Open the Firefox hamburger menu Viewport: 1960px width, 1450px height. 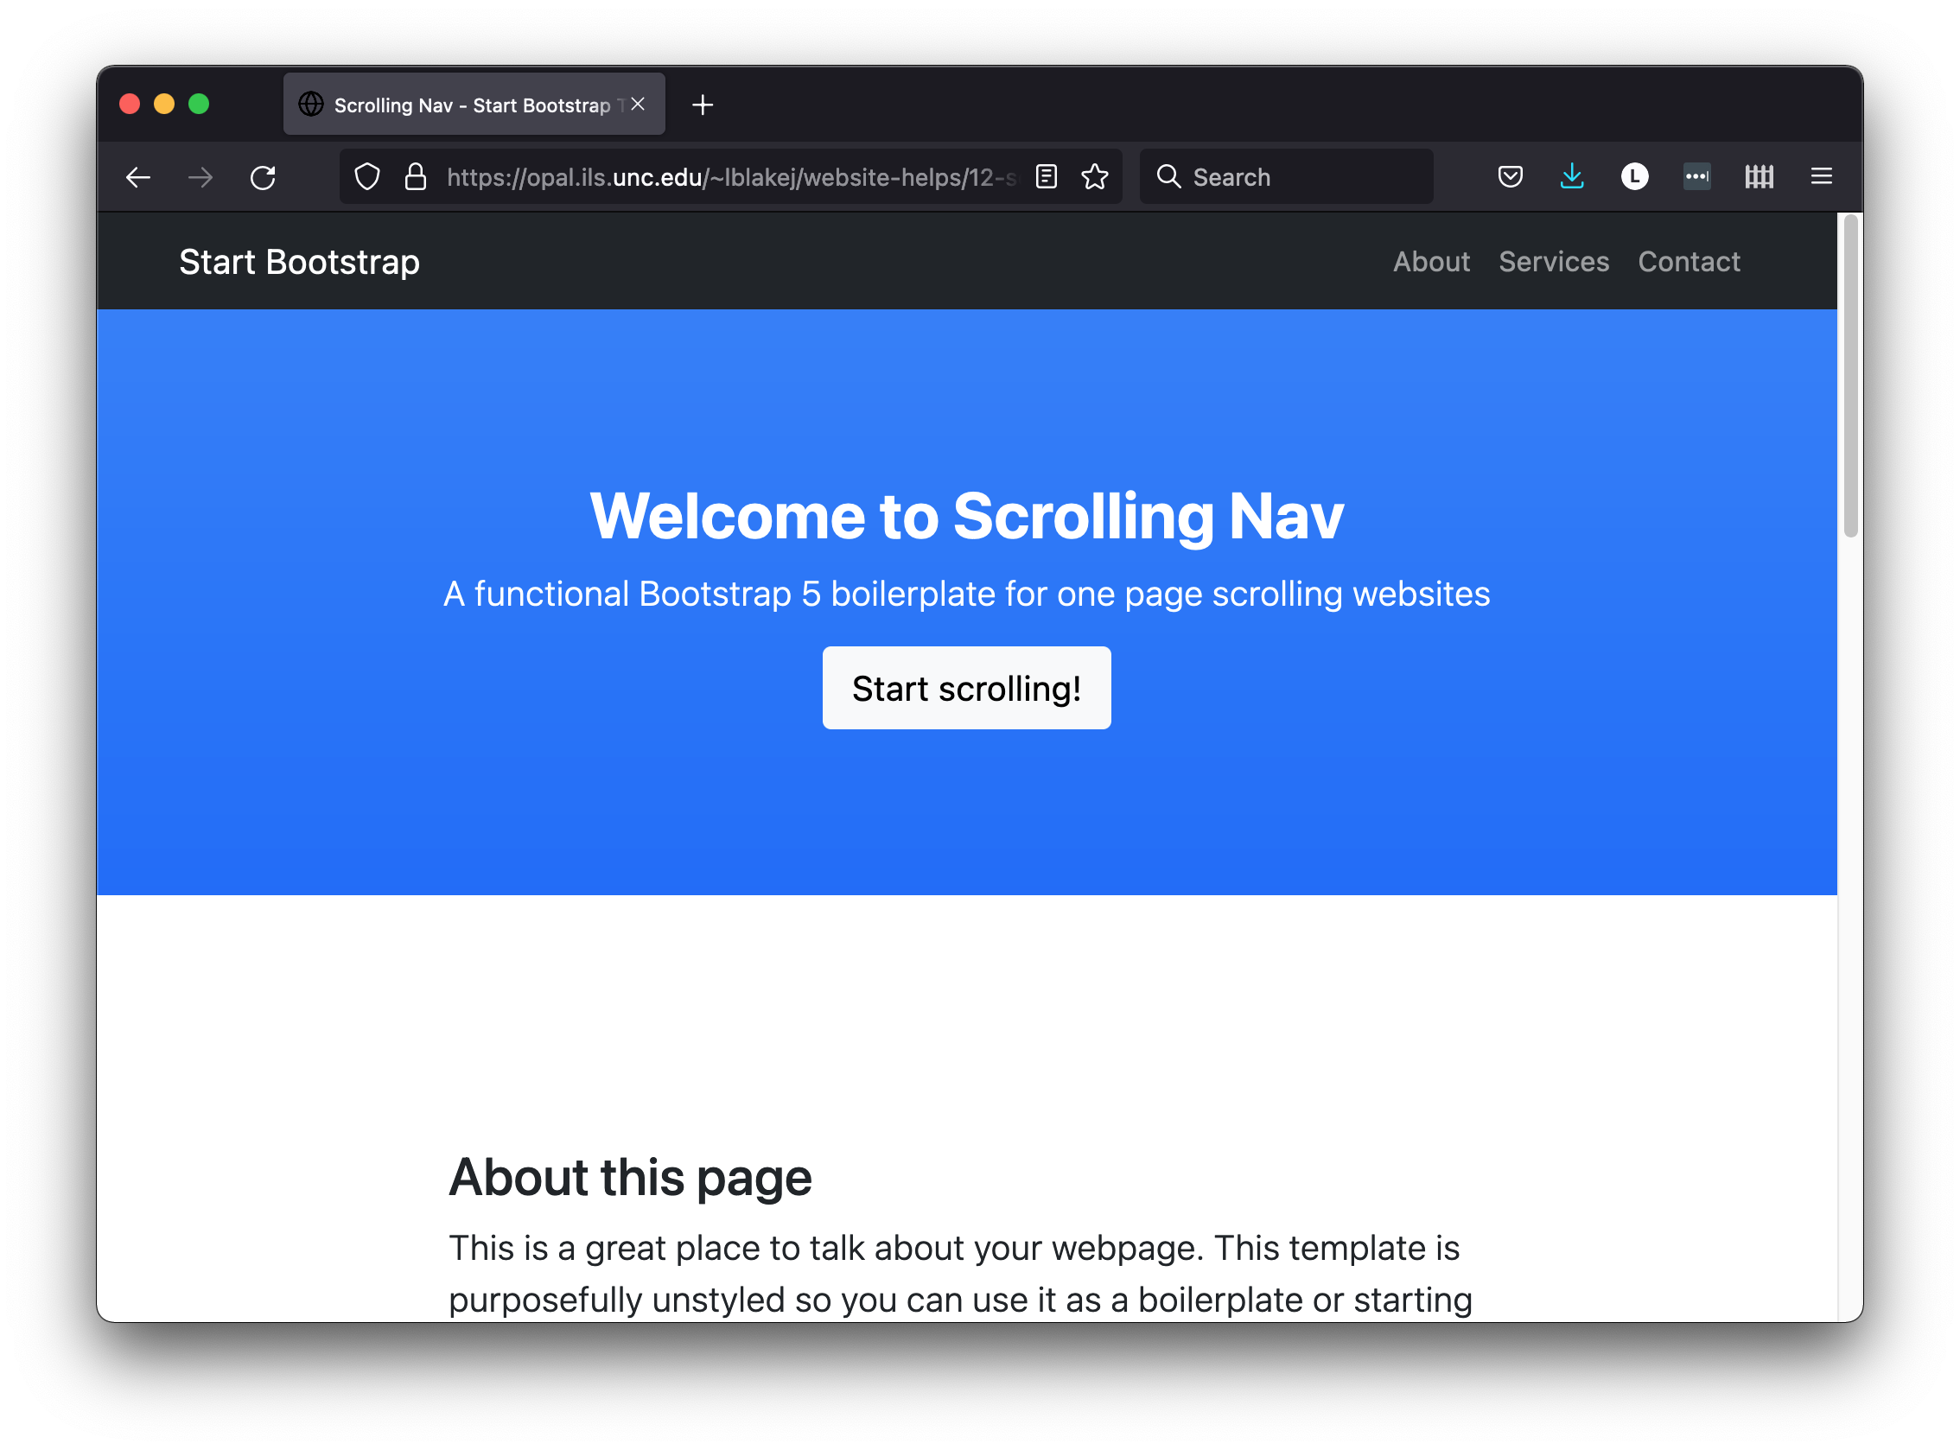coord(1822,177)
